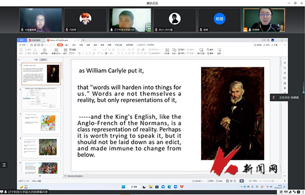This screenshot has width=305, height=195.
Task: Click the Text Box icon in ribbon
Action: pos(167,50)
